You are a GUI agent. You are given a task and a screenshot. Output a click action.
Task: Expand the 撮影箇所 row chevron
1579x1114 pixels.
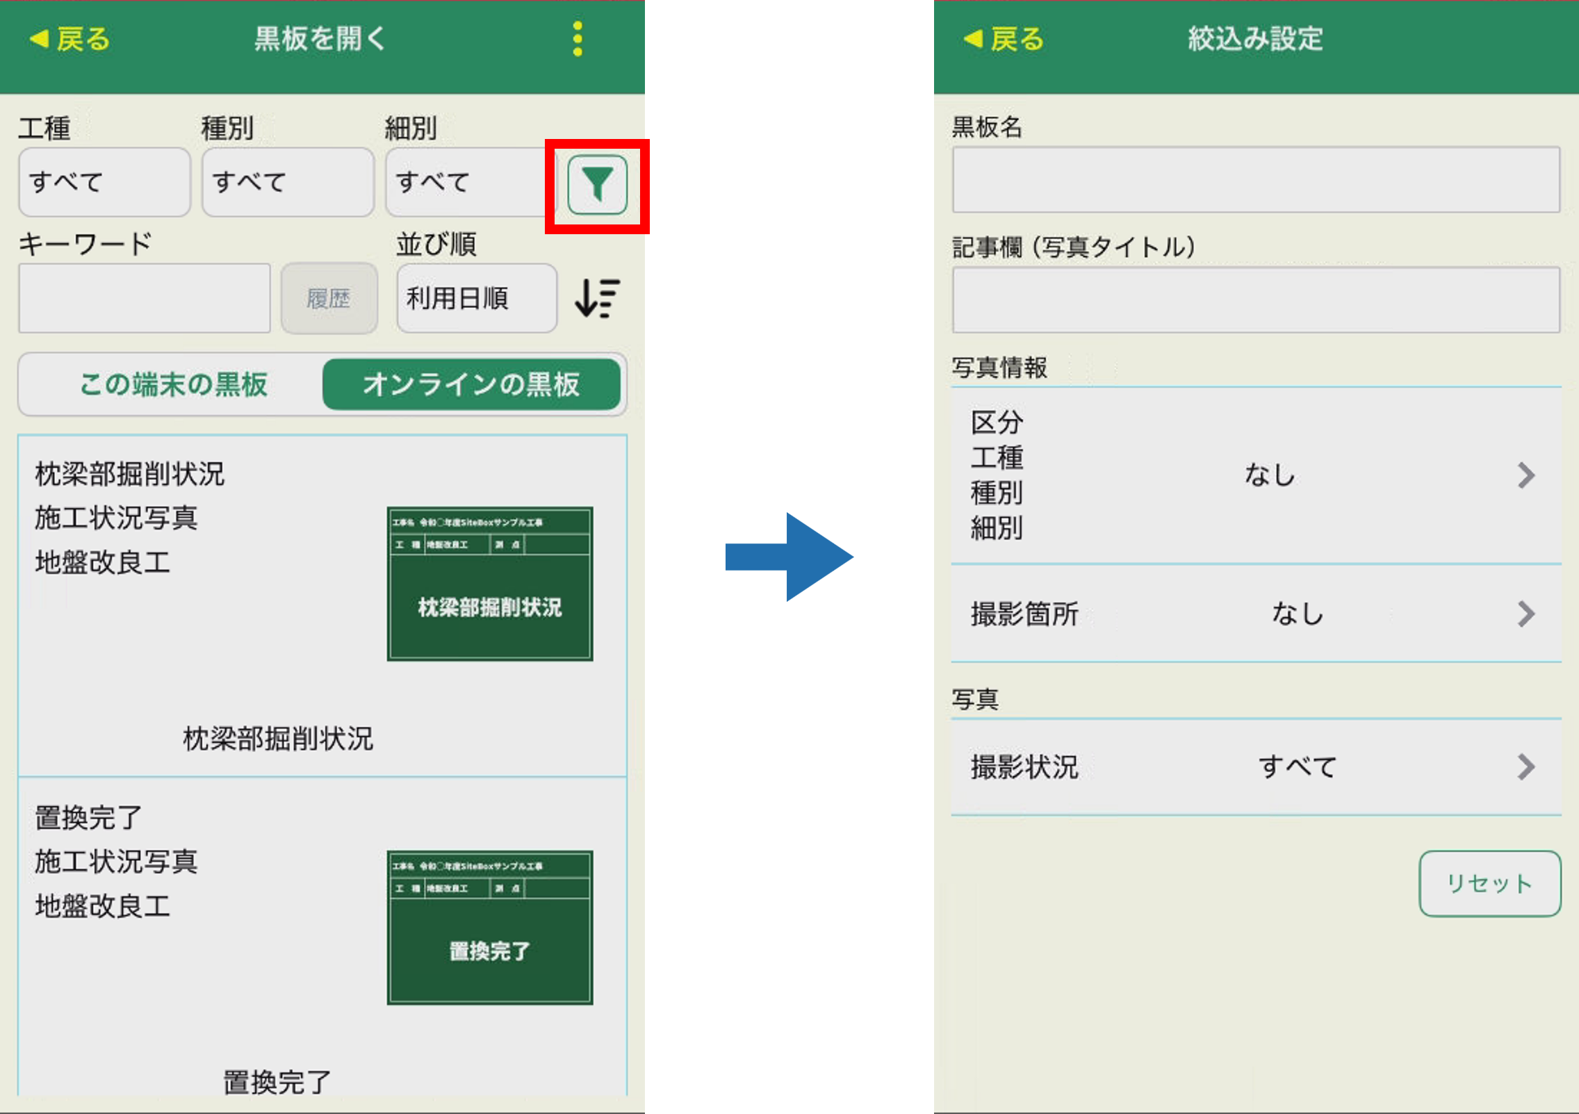[1525, 614]
